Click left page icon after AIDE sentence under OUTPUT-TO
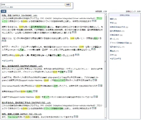This screenshot has width=142, height=120. (93, 108)
